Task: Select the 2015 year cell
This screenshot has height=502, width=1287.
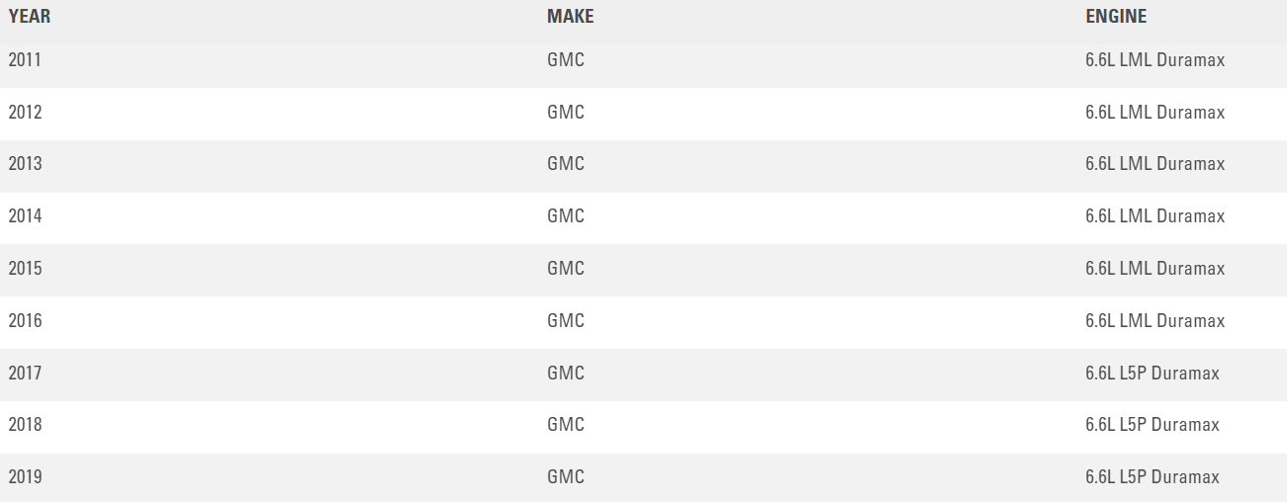Action: pyautogui.click(x=25, y=269)
